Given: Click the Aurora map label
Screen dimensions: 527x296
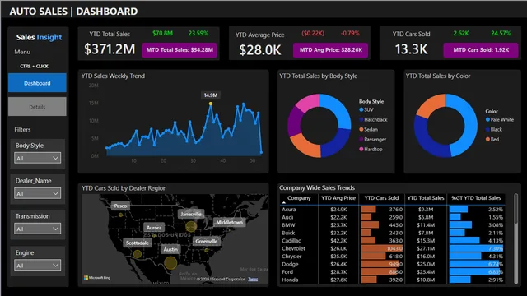Looking at the screenshot, I should (x=154, y=228).
